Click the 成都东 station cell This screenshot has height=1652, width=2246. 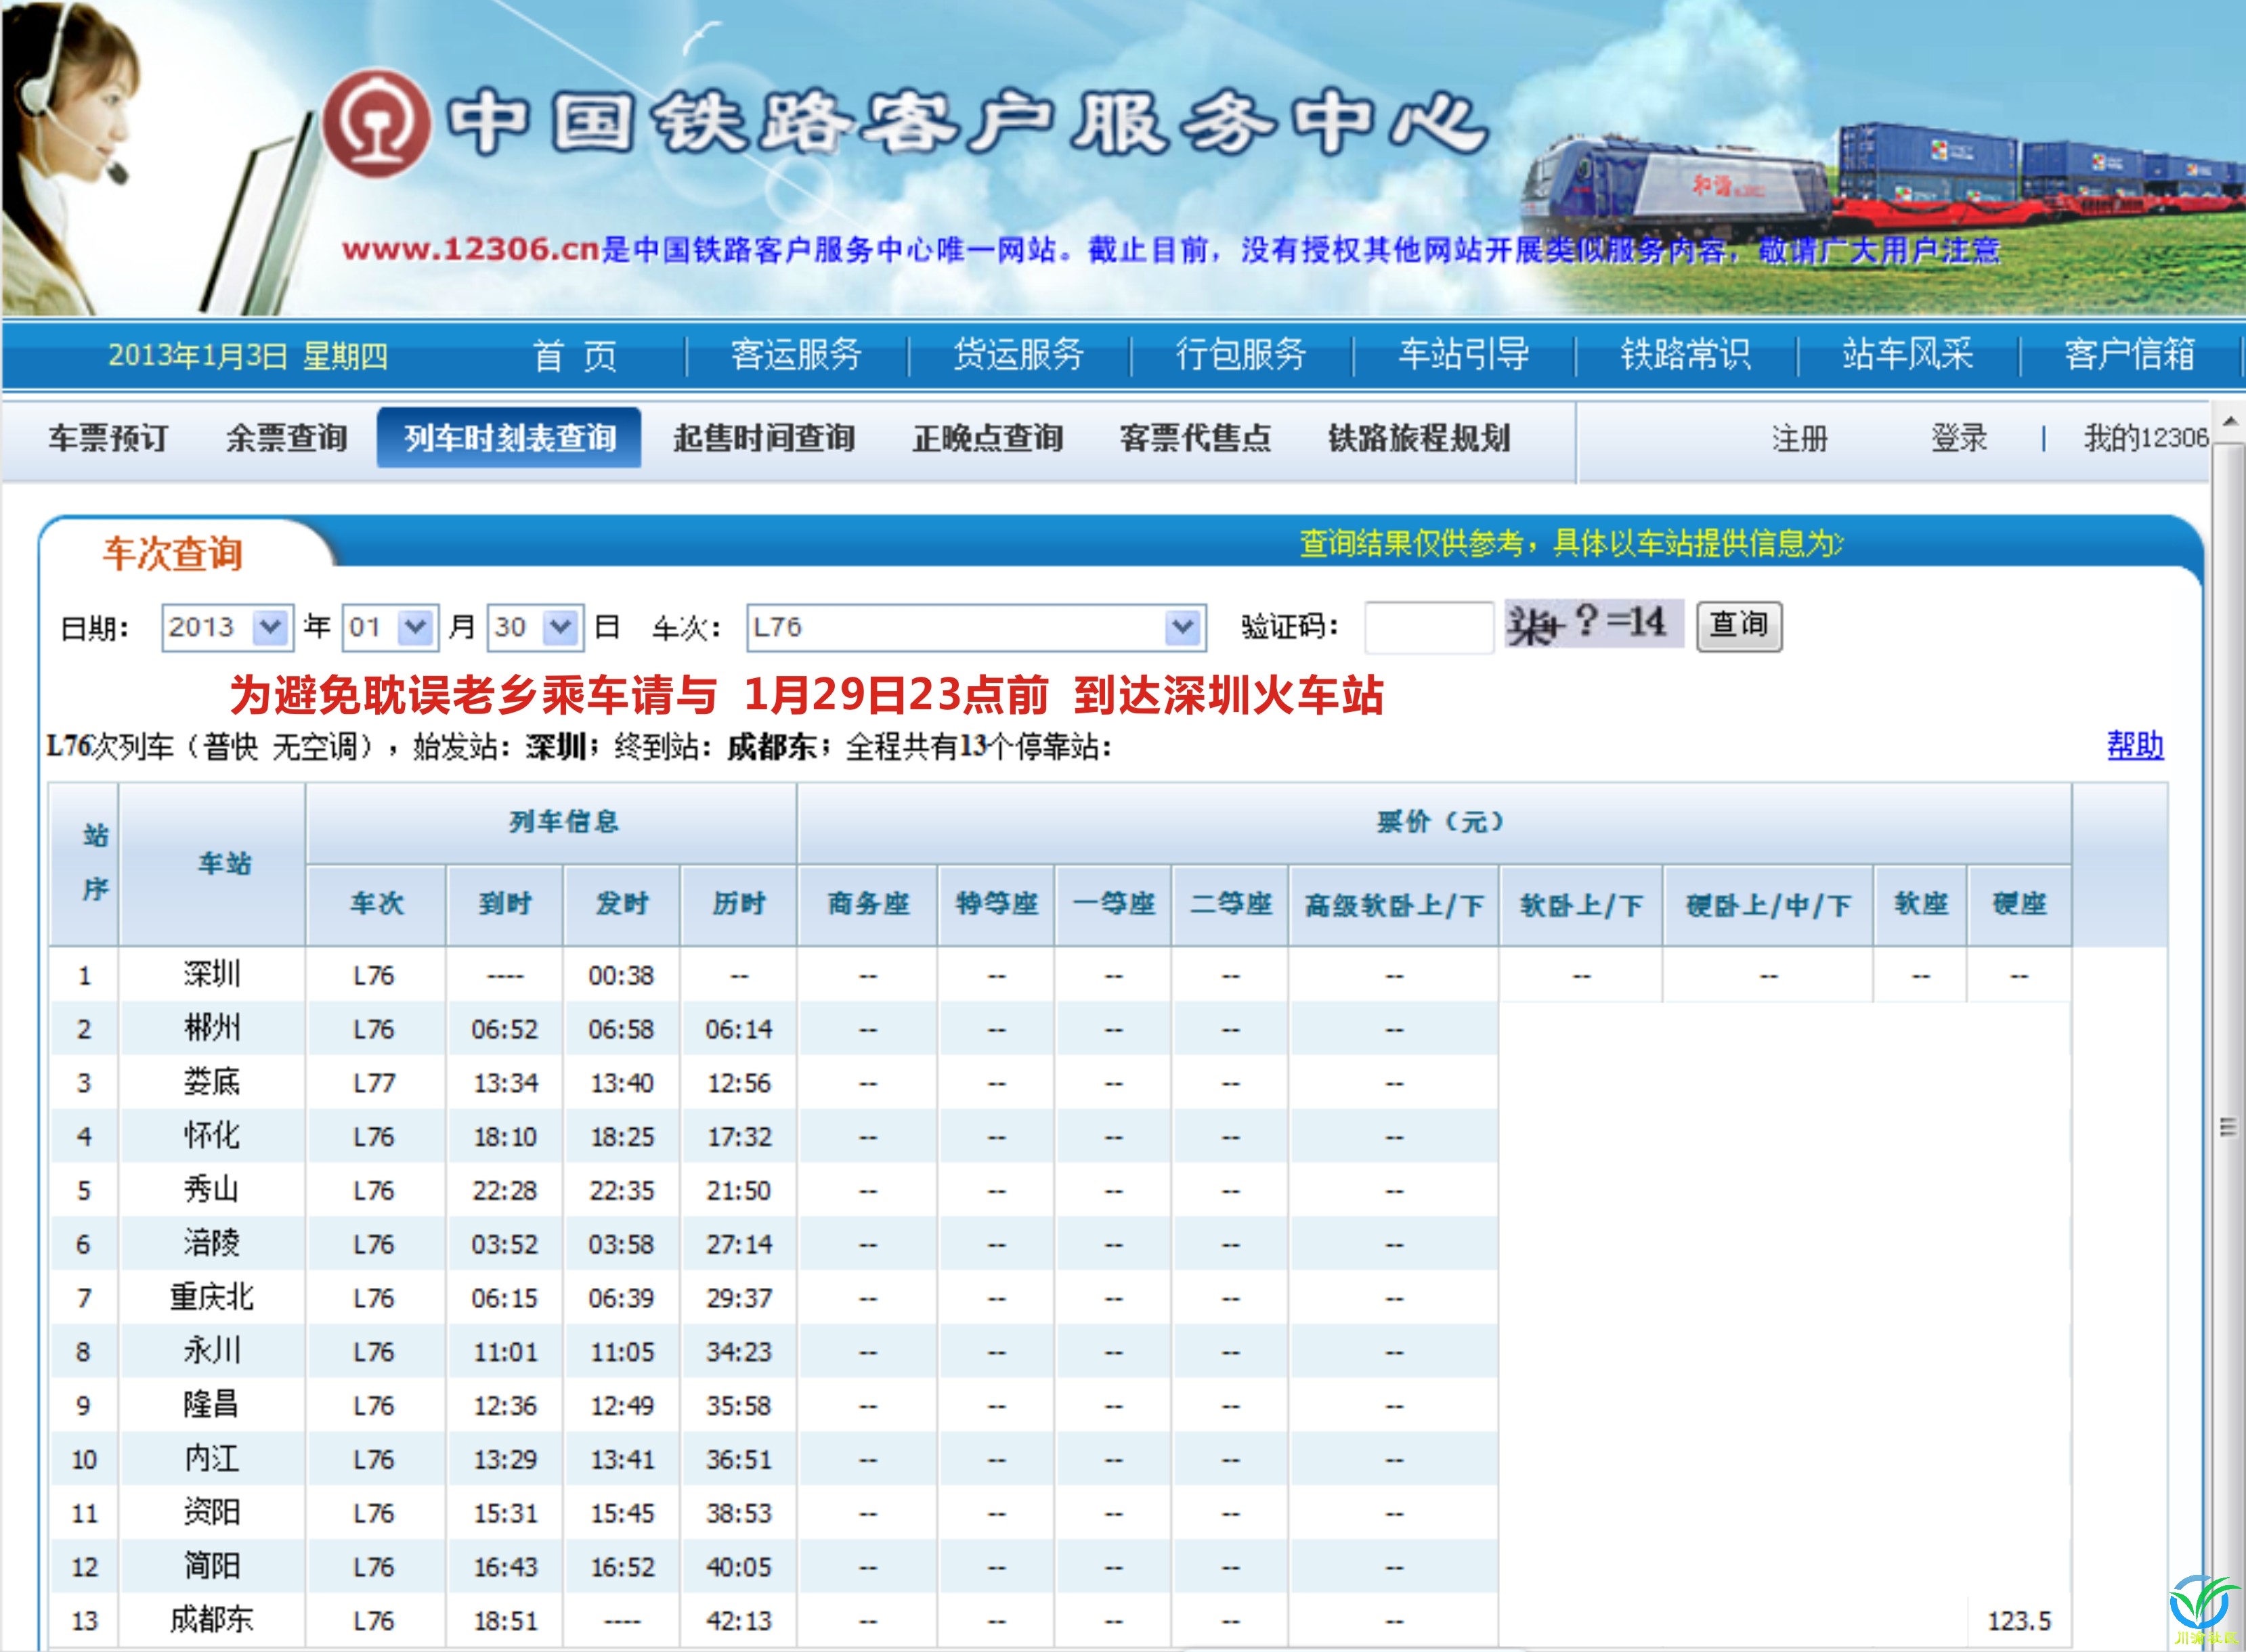pyautogui.click(x=212, y=1620)
